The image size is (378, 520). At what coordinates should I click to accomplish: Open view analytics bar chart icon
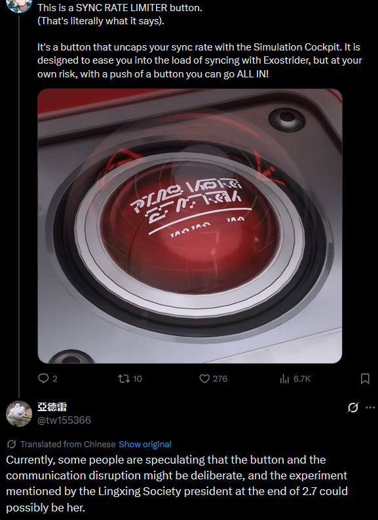click(284, 378)
